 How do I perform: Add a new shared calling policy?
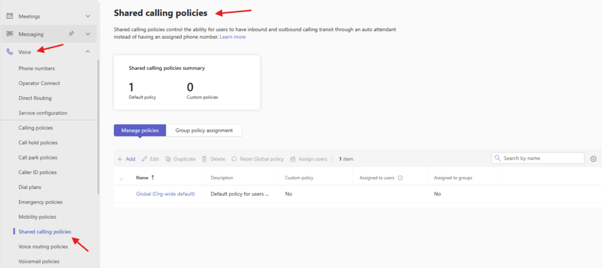tap(126, 159)
